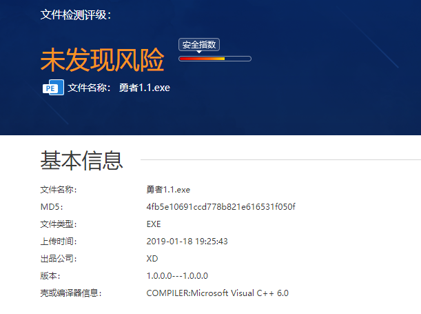Click the XD company value
The height and width of the screenshot is (314, 421).
pyautogui.click(x=152, y=259)
